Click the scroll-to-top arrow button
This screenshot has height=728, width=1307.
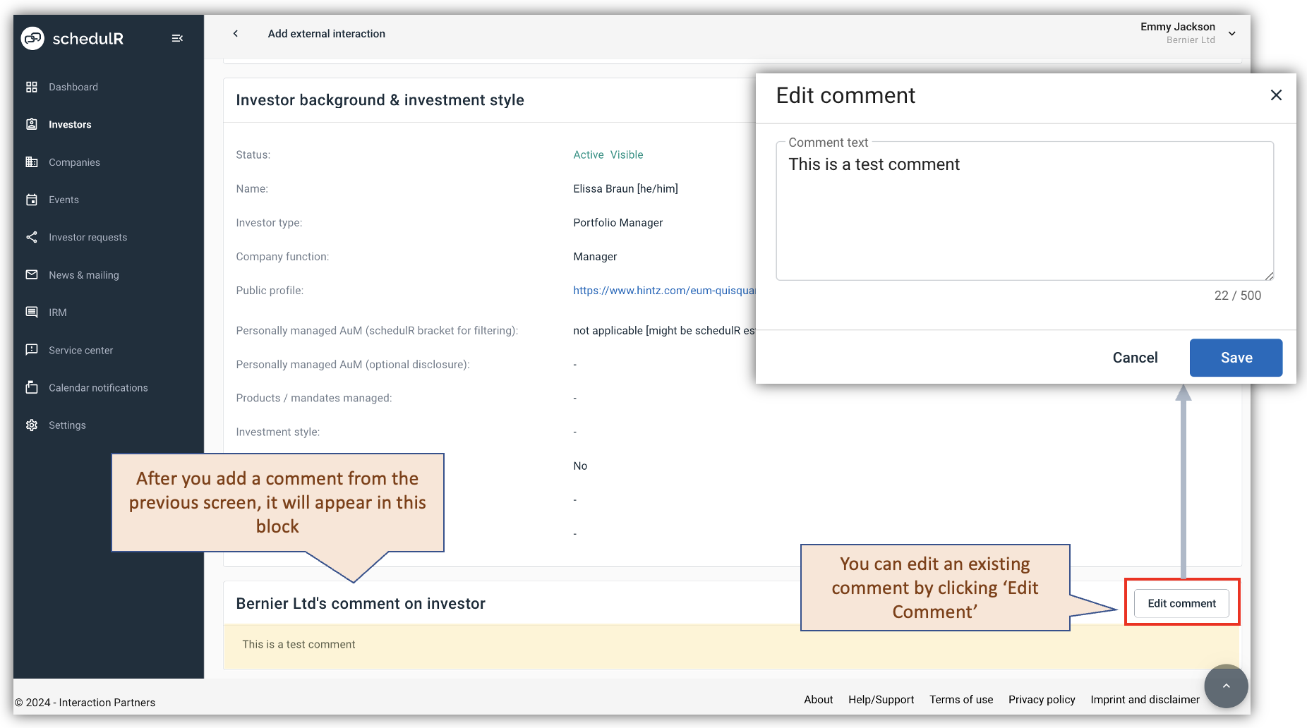coord(1226,686)
